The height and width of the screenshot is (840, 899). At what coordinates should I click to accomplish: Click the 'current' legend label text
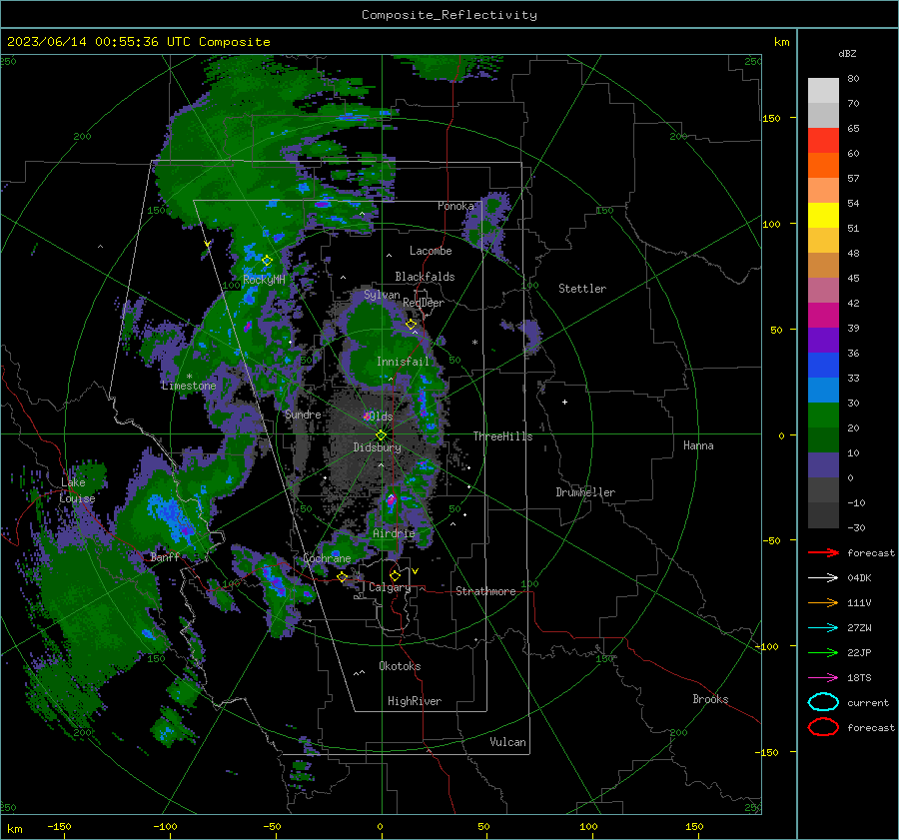(868, 702)
